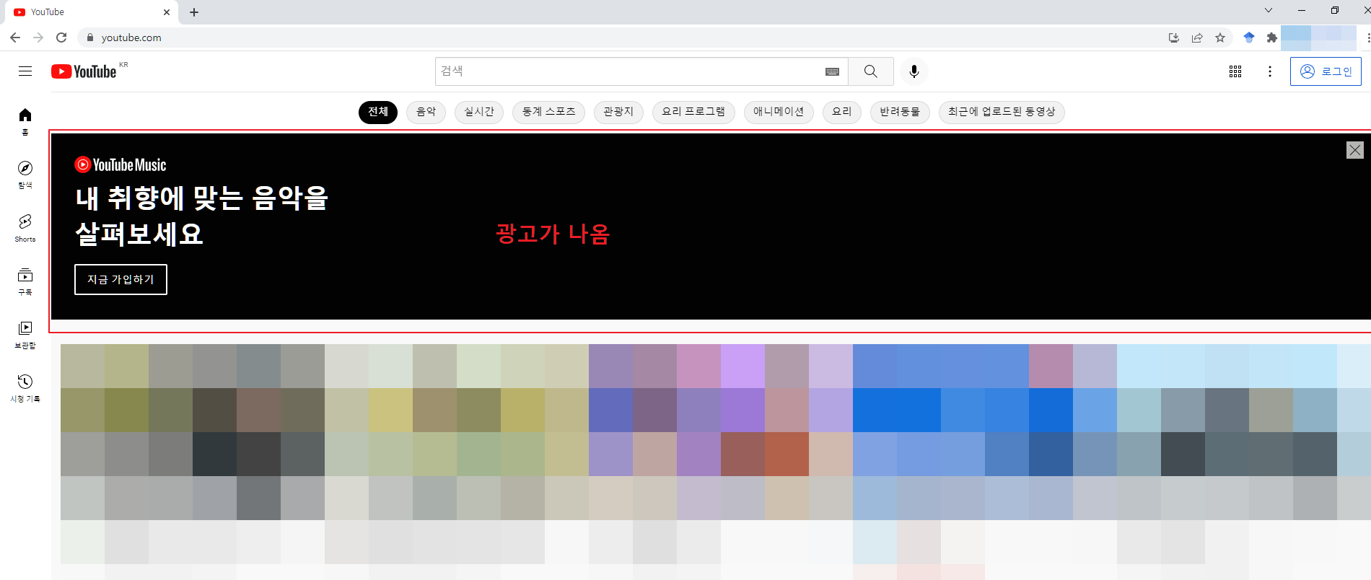Image resolution: width=1371 pixels, height=580 pixels.
Task: Click the YouTube logo
Action: click(84, 71)
